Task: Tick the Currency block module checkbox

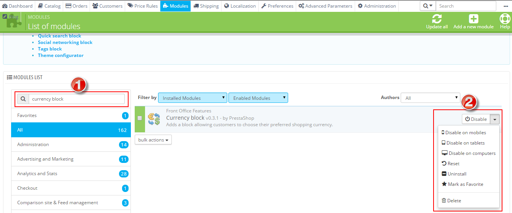Action: (140, 118)
